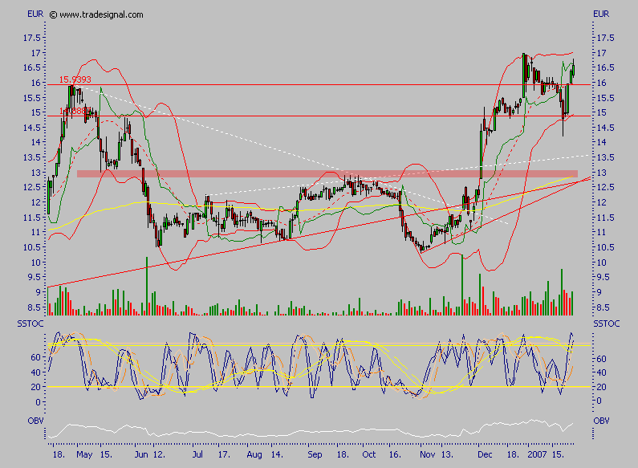The width and height of the screenshot is (638, 468).
Task: Click the OBV label on the right axis
Action: tap(601, 420)
